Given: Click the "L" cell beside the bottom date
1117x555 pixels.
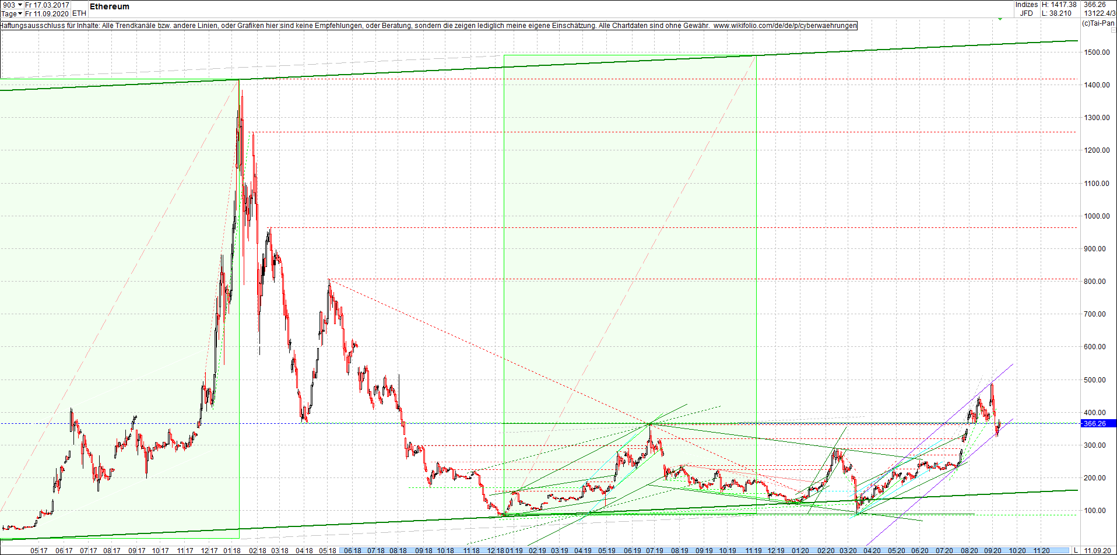Looking at the screenshot, I should [x=1076, y=549].
